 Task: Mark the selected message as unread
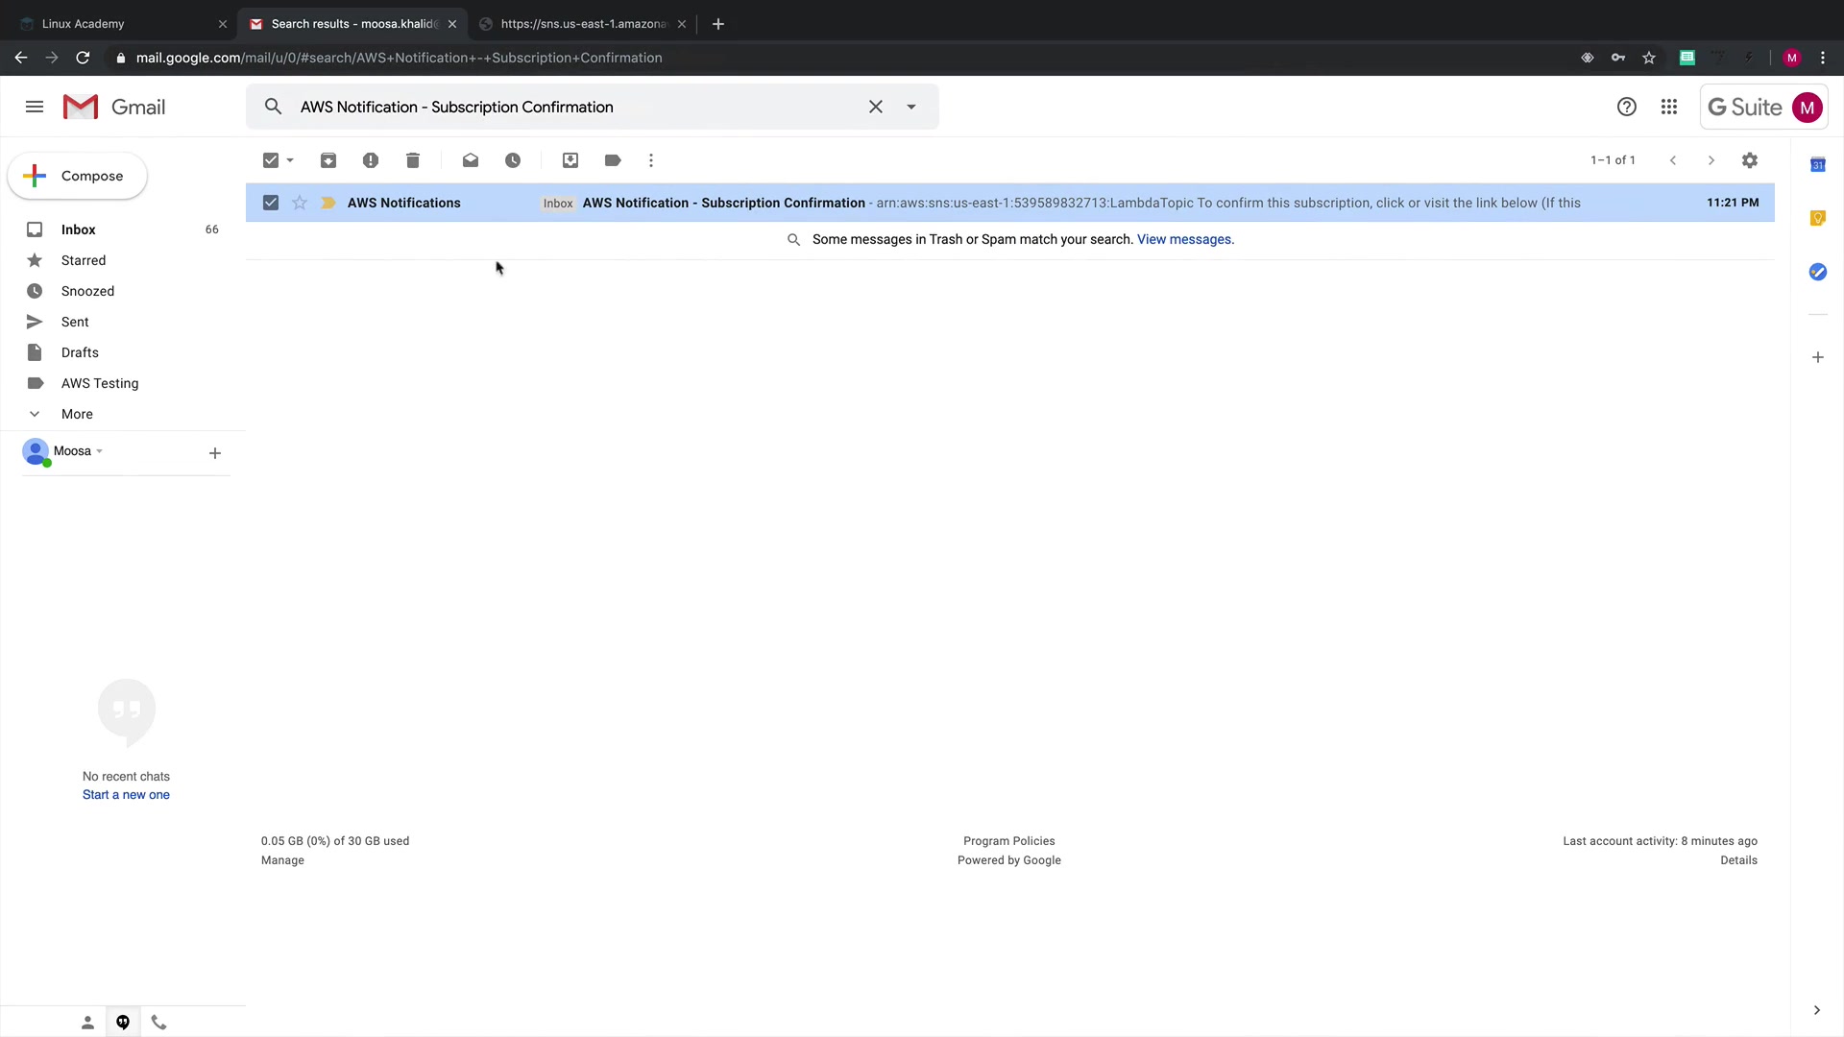click(471, 160)
